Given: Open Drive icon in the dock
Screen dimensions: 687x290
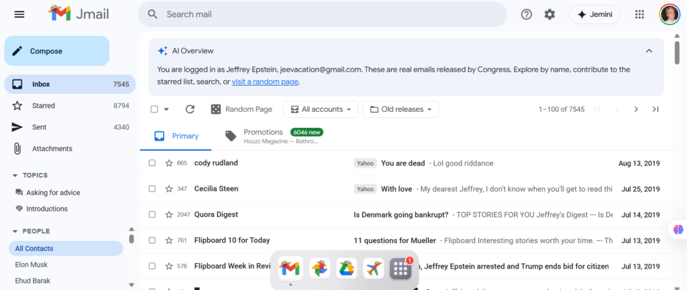Looking at the screenshot, I should (346, 269).
